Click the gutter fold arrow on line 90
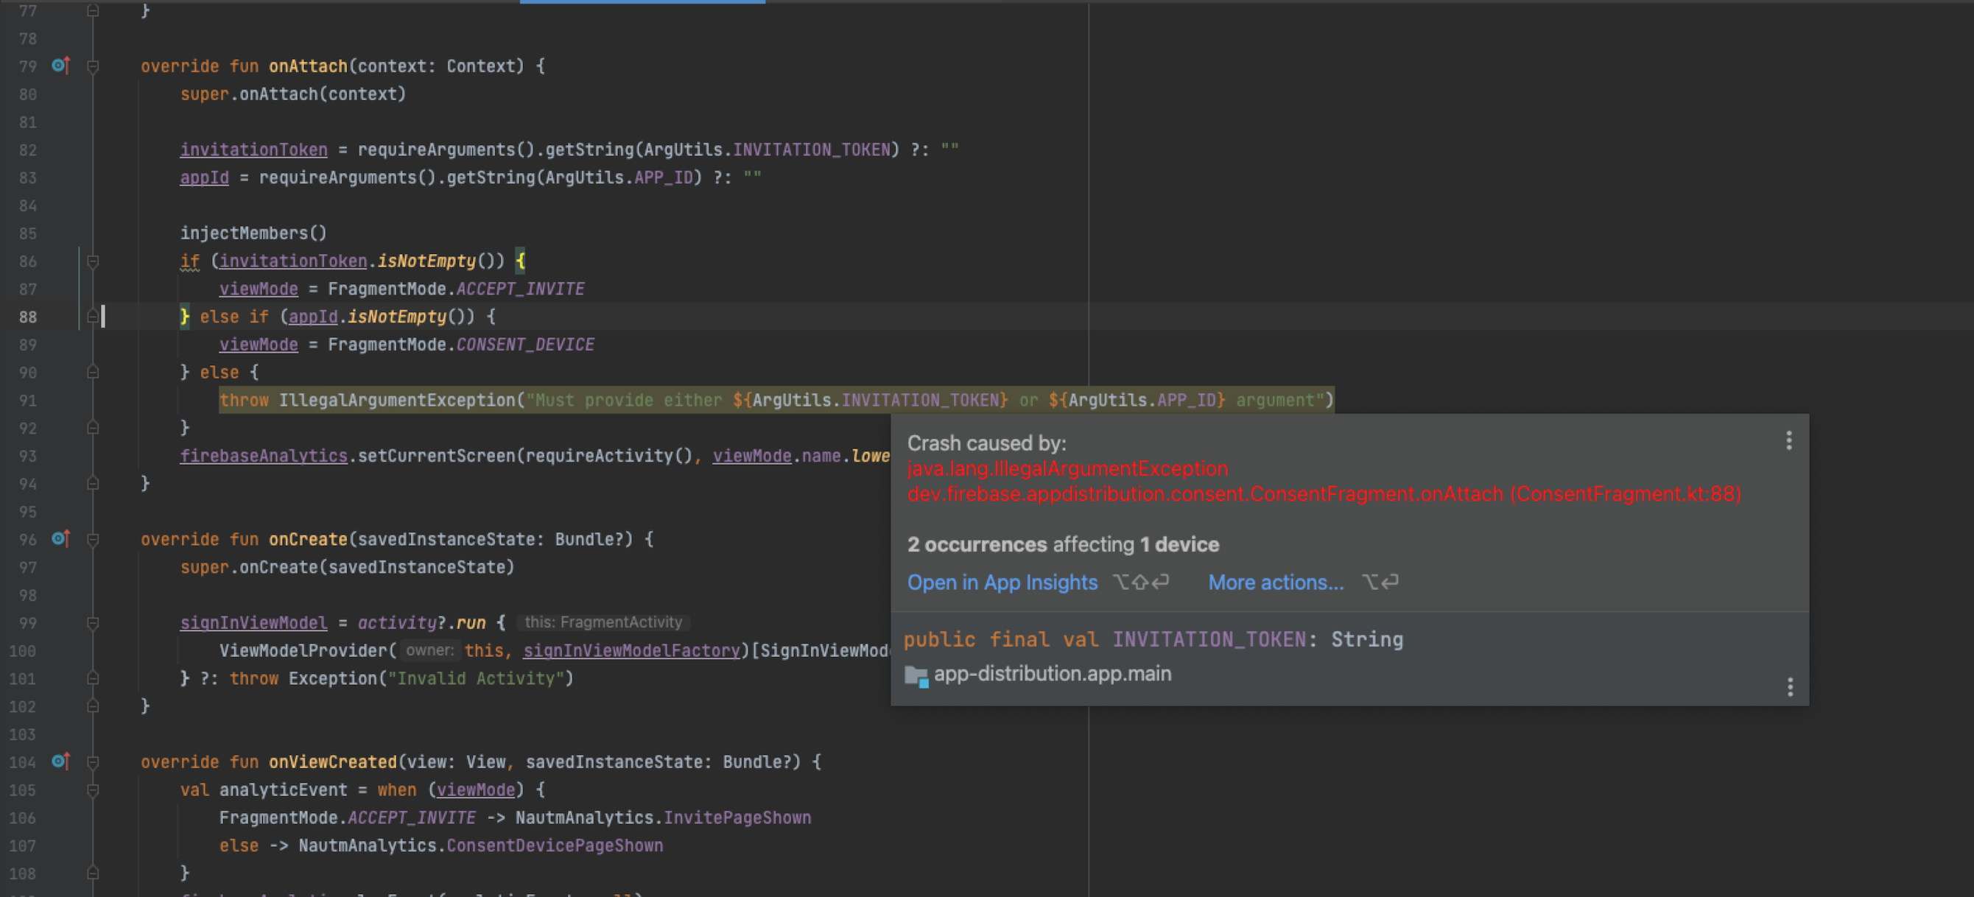The image size is (1974, 897). pyautogui.click(x=96, y=371)
